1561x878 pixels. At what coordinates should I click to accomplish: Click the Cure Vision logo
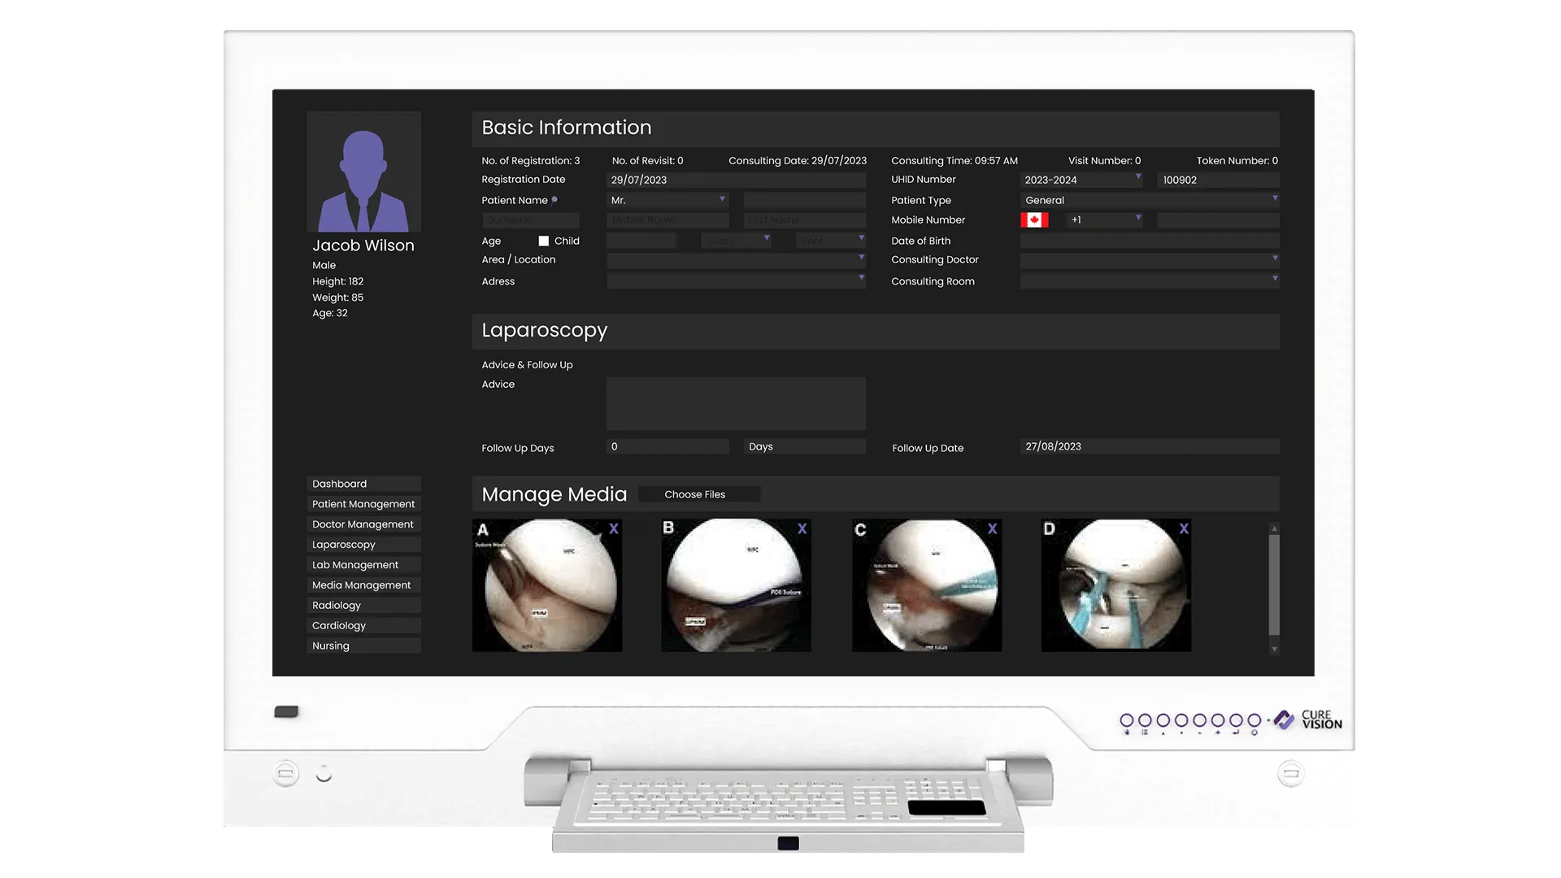1307,720
